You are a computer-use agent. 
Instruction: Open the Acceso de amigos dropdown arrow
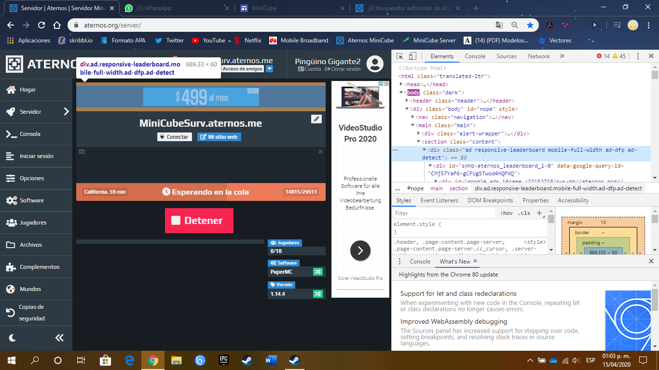coord(270,69)
